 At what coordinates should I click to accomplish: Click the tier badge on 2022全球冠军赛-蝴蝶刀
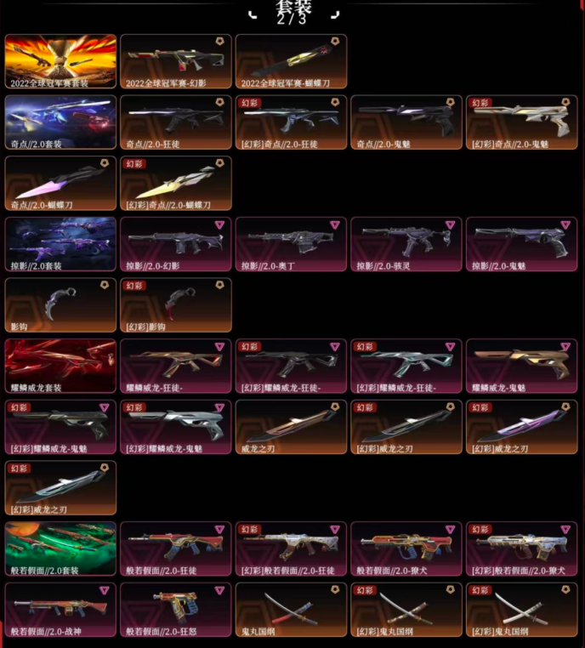point(335,42)
